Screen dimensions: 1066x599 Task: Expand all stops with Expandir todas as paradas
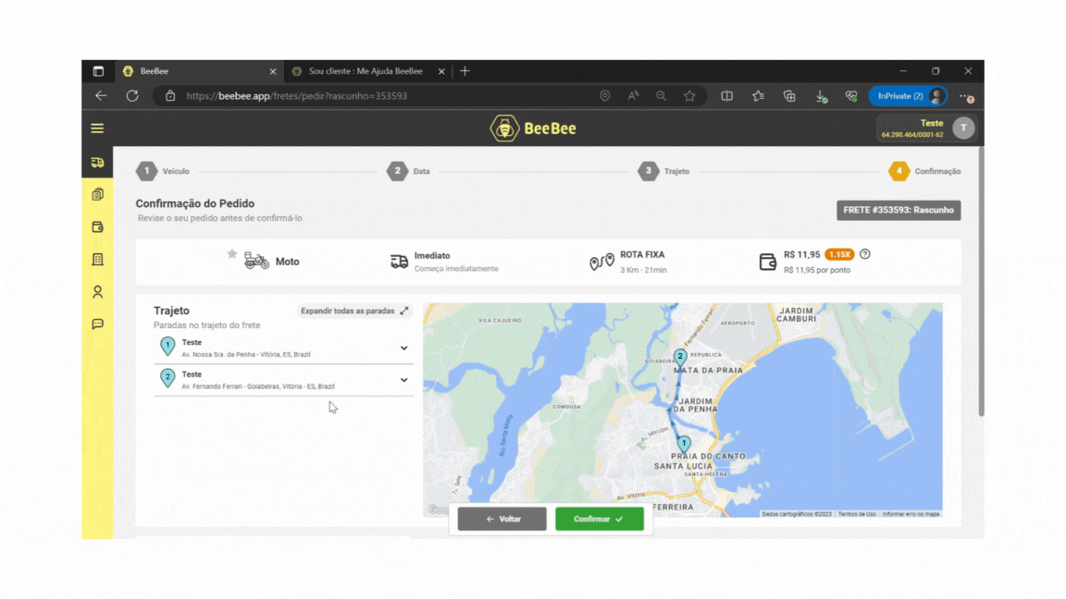pos(354,311)
